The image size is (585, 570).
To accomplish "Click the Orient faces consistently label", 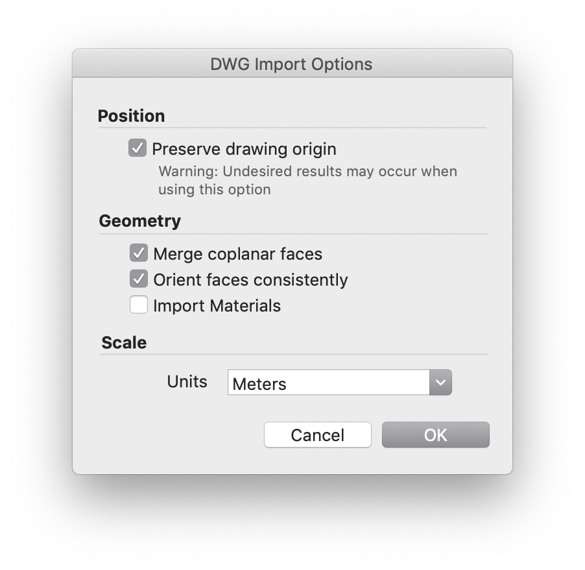I will tap(250, 280).
